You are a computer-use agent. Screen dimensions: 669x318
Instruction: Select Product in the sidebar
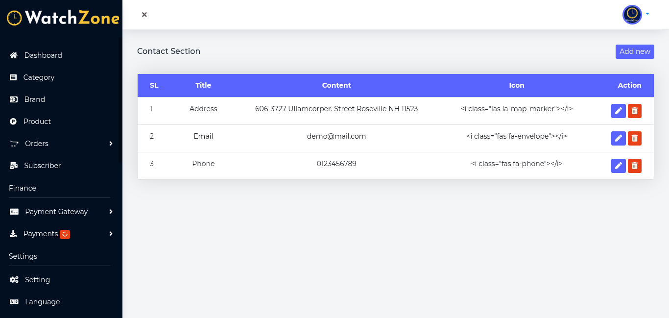pyautogui.click(x=37, y=122)
